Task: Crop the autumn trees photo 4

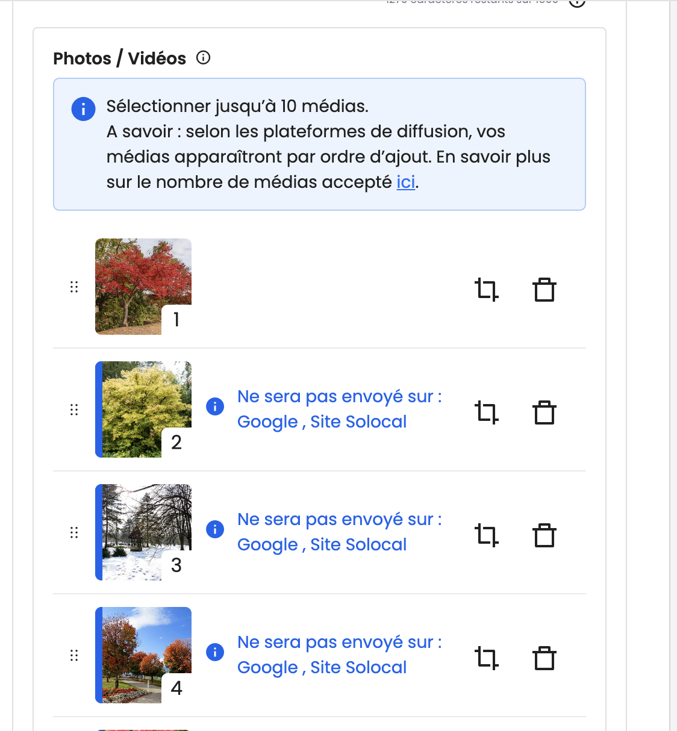Action: click(x=486, y=658)
